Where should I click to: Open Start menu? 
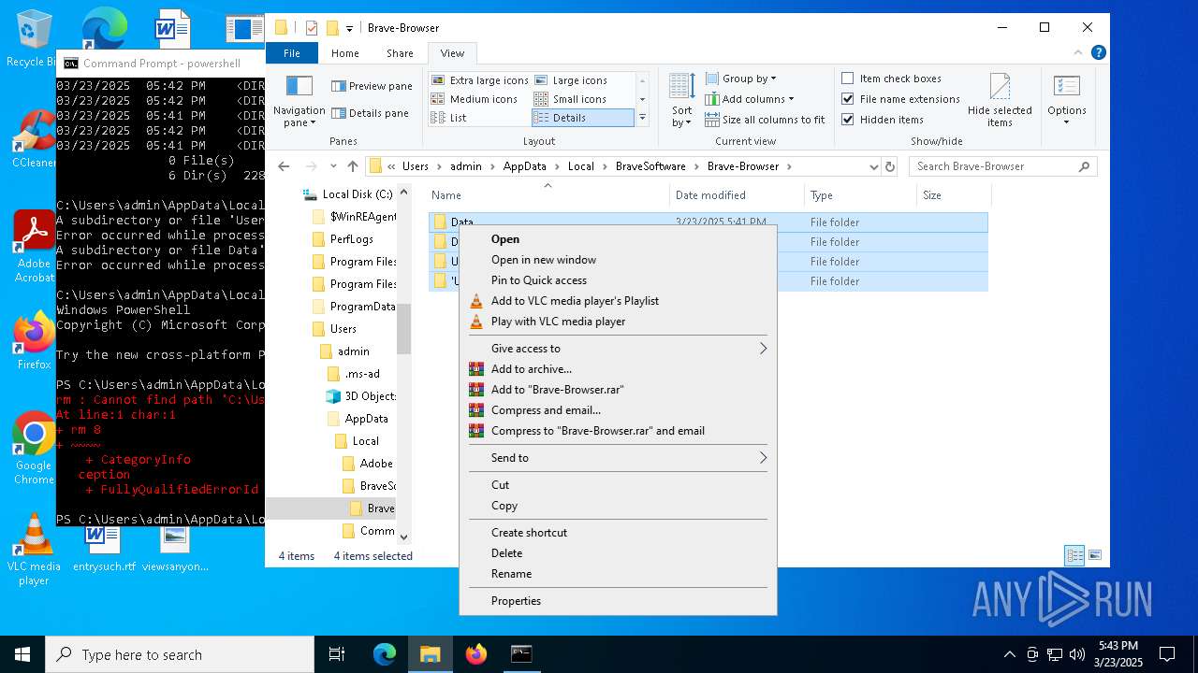click(22, 654)
